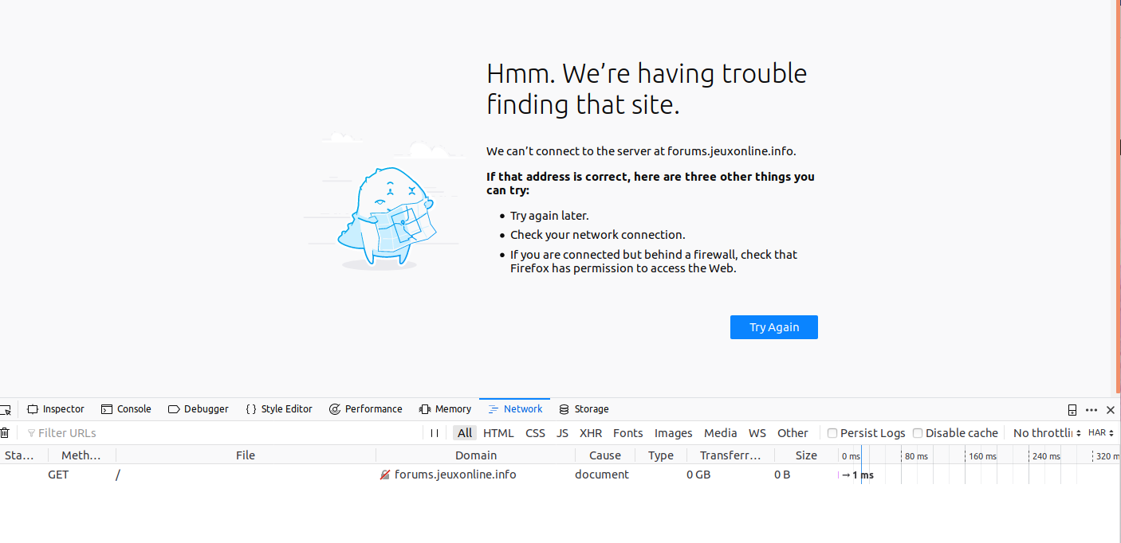Expand the No throttling dropdown

pyautogui.click(x=1047, y=433)
